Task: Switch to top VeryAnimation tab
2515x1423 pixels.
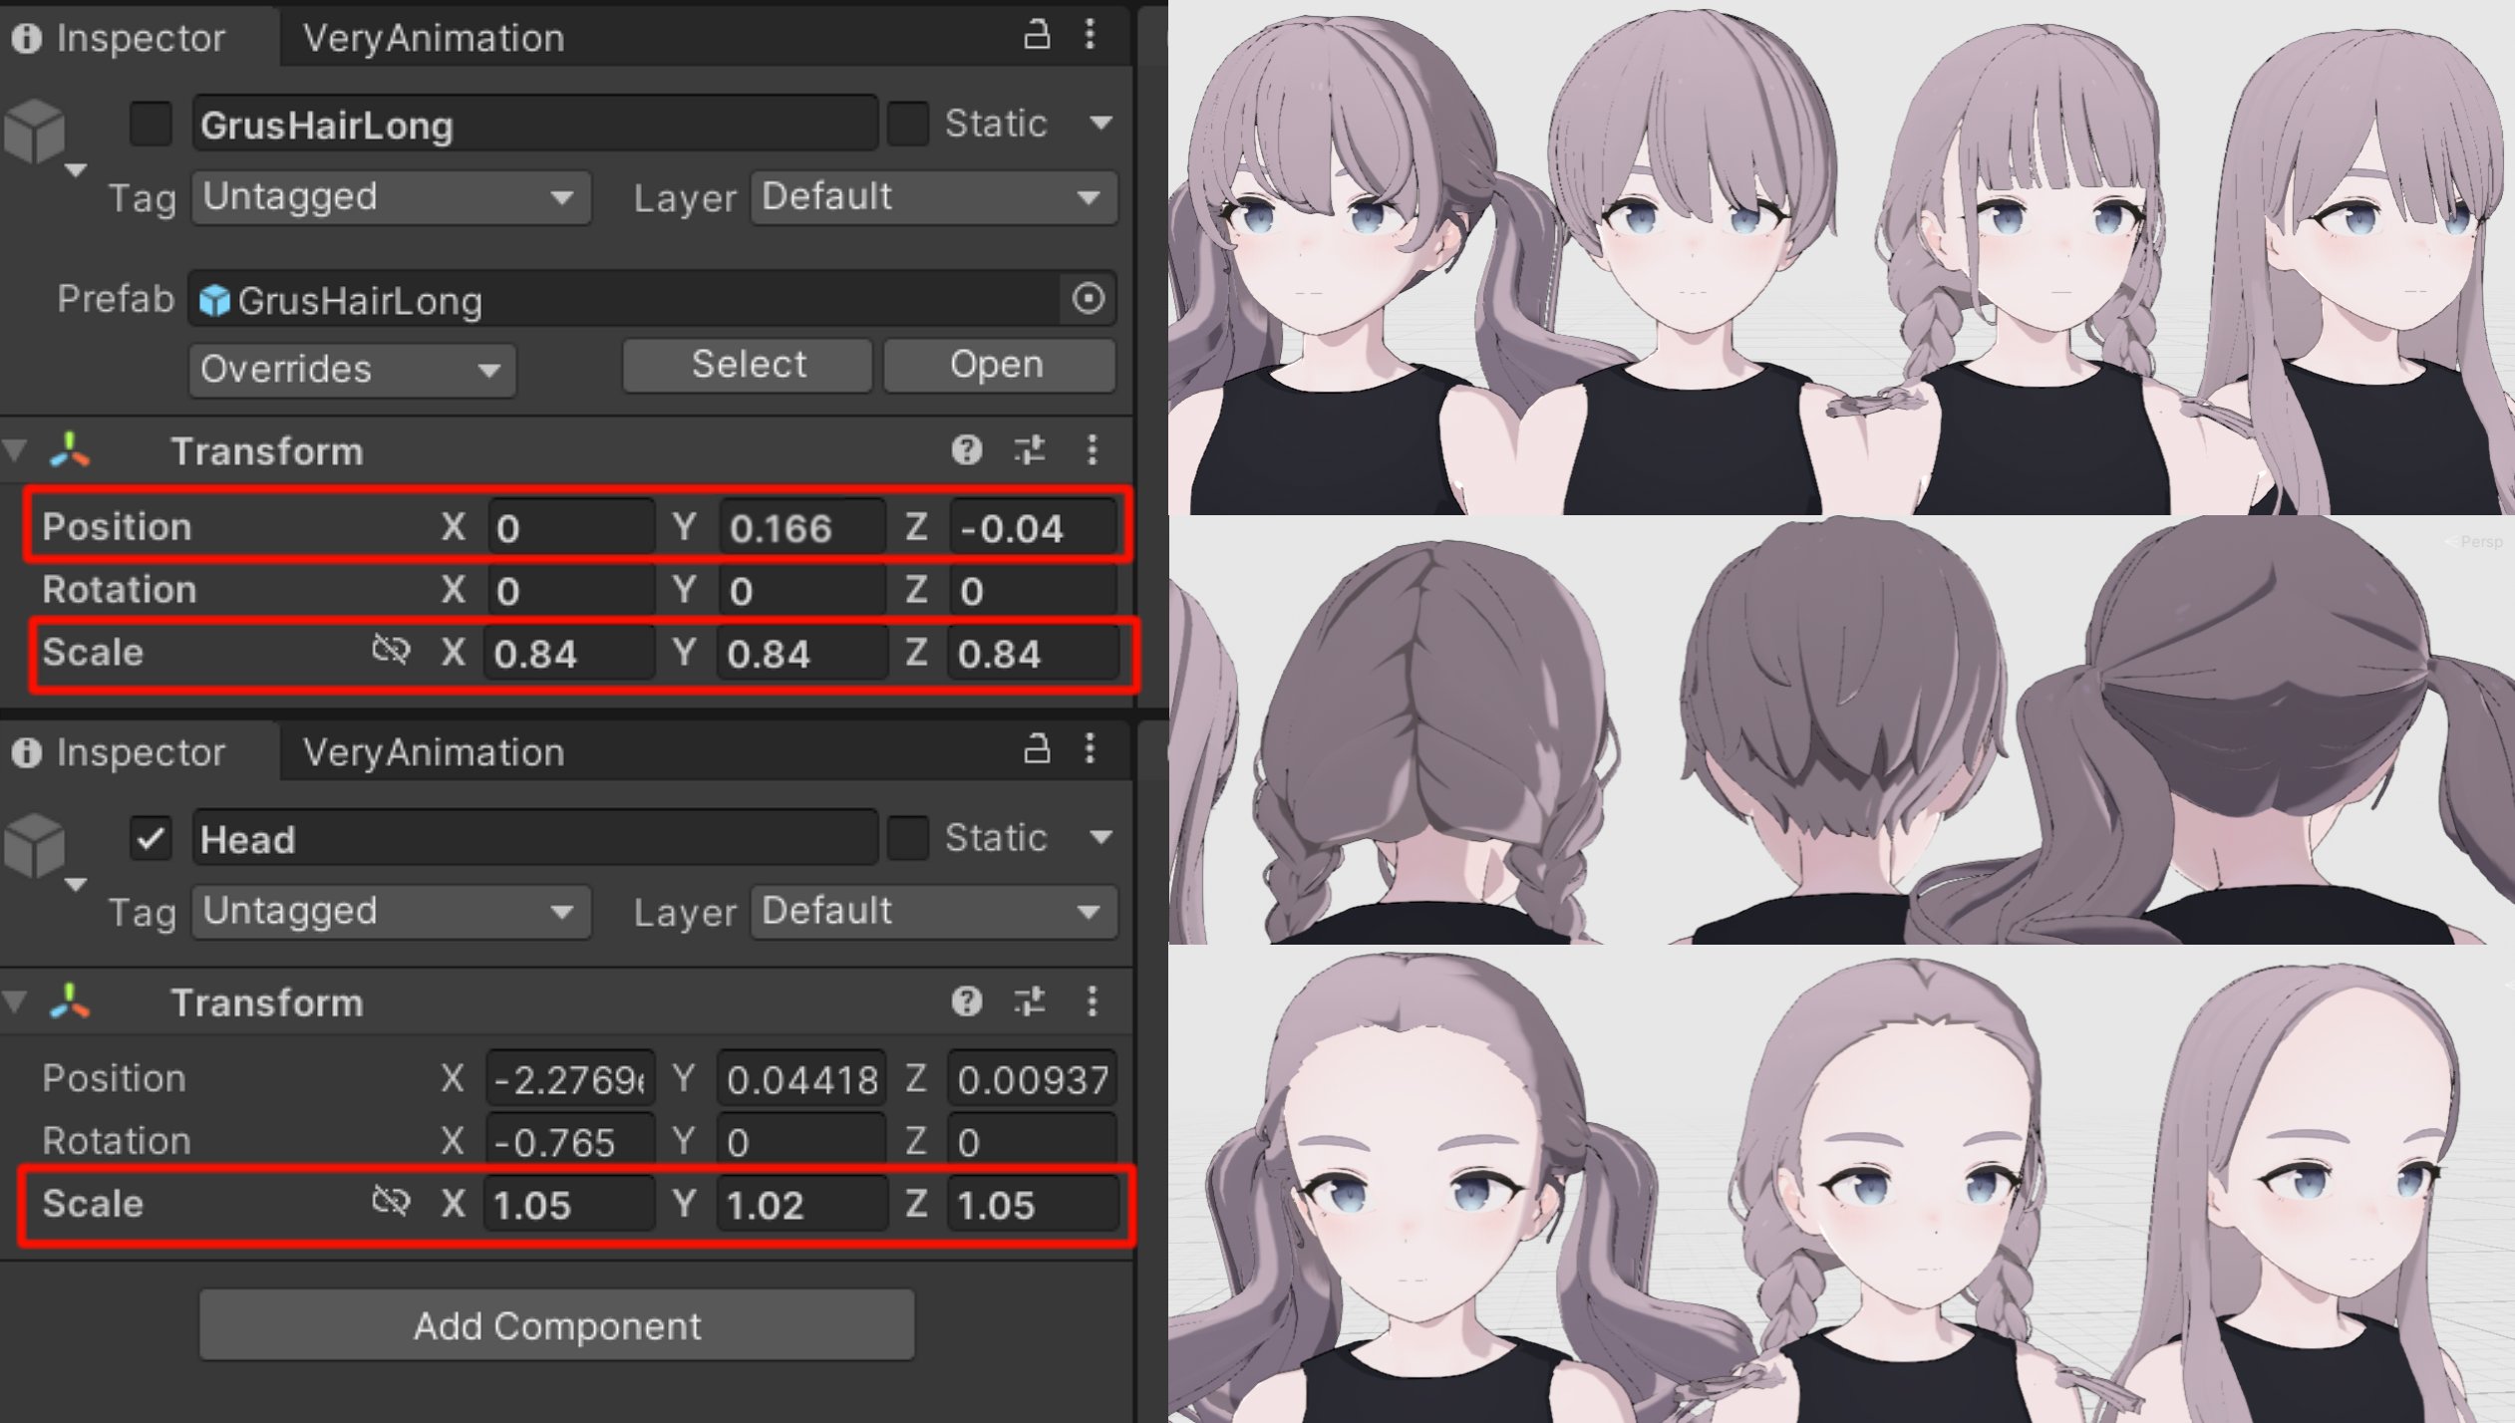Action: tap(434, 38)
